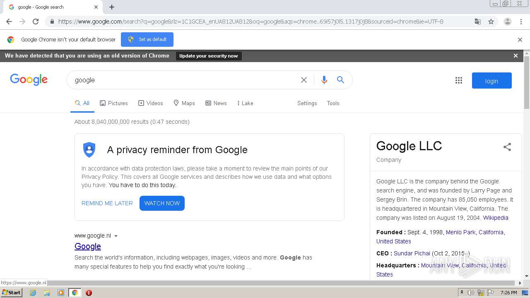Viewport: 530px width, 298px height.
Task: Open United States founded location link
Action: [x=394, y=241]
